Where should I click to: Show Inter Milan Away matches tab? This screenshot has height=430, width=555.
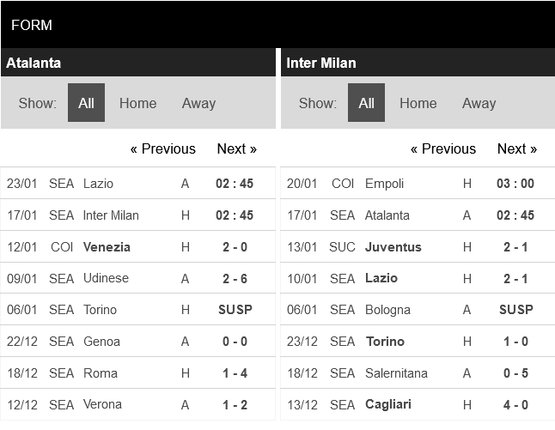point(479,103)
